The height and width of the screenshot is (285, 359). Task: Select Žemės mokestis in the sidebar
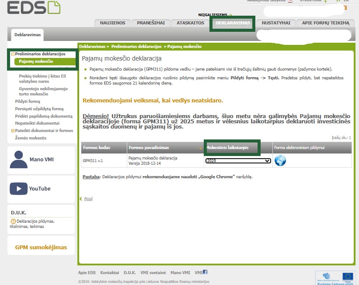point(31,138)
